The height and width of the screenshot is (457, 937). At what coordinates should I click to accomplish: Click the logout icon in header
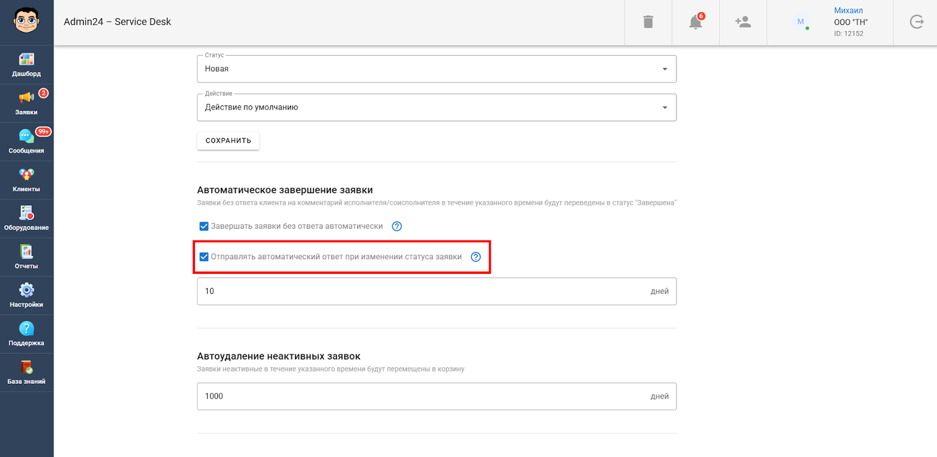click(x=917, y=22)
